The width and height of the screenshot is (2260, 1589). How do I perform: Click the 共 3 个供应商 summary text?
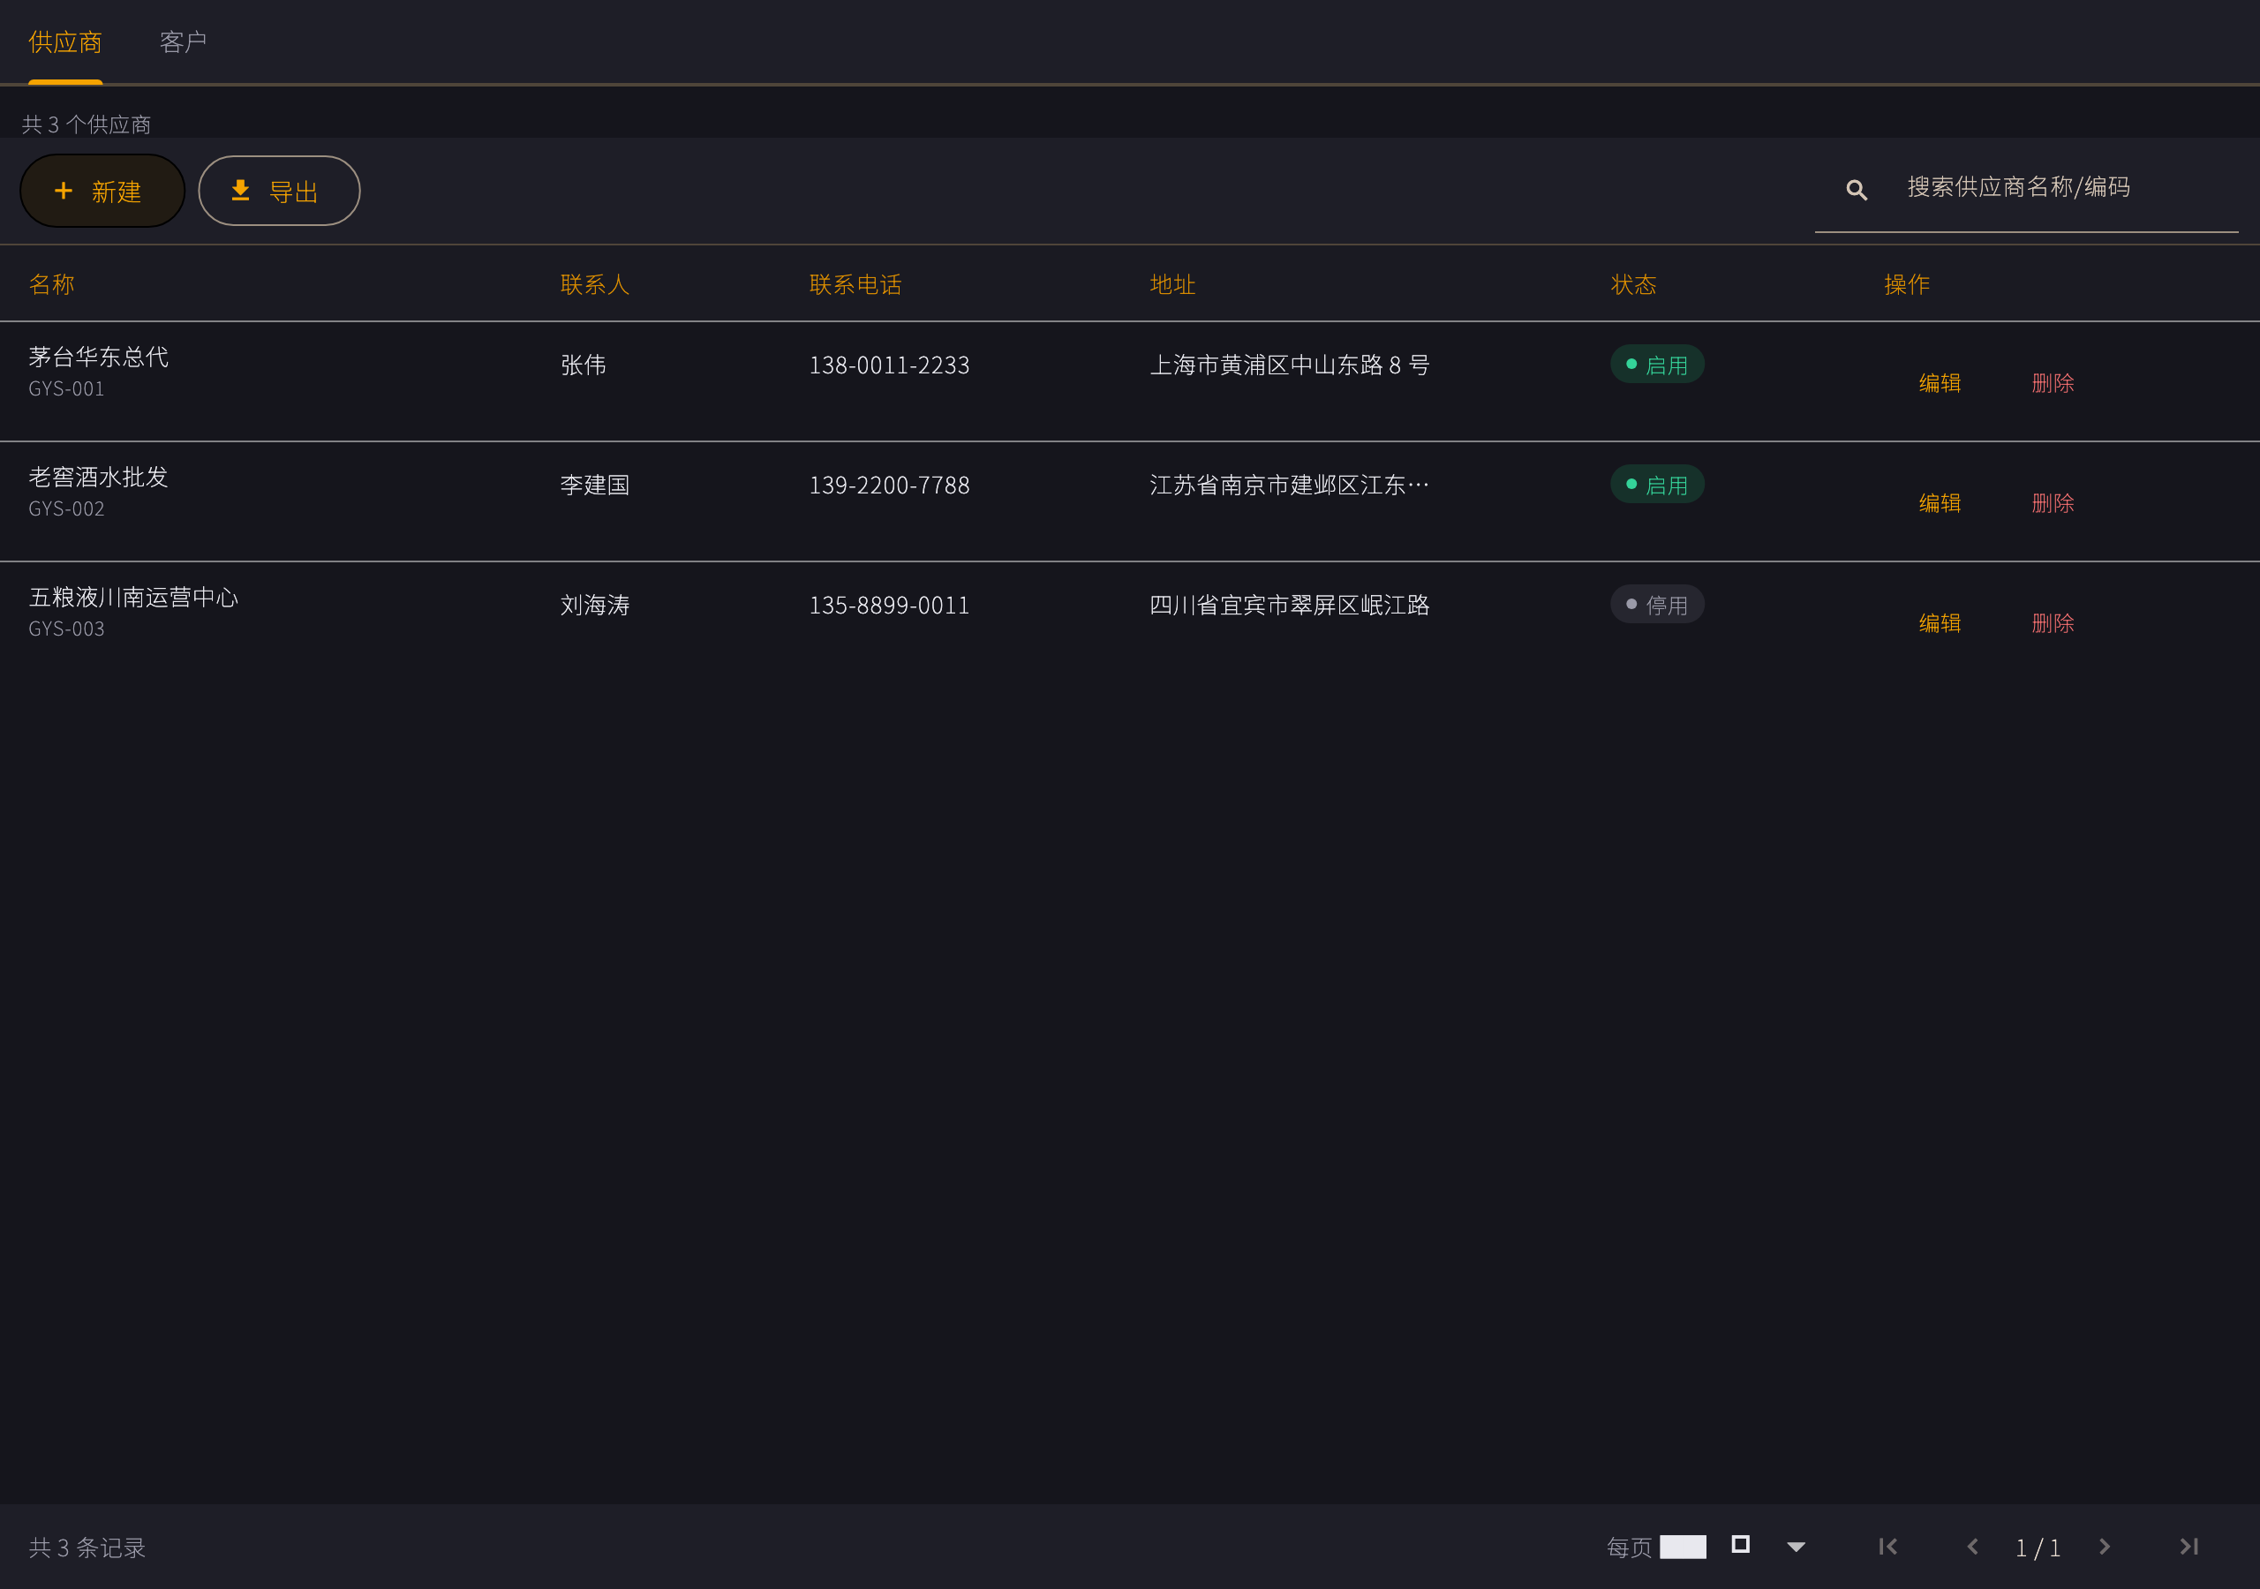pos(87,125)
